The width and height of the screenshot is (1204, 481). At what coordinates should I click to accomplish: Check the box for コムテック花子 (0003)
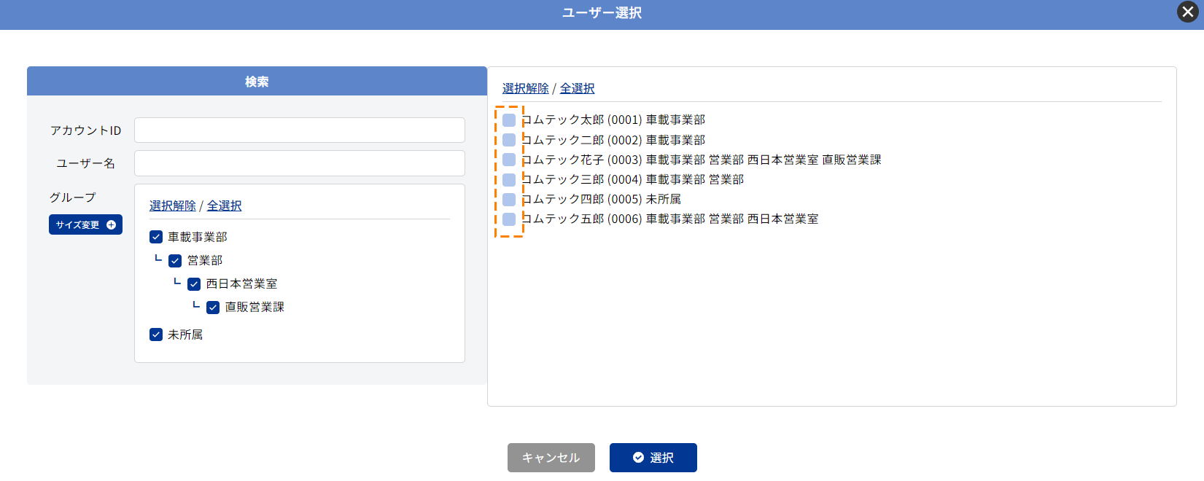click(509, 160)
